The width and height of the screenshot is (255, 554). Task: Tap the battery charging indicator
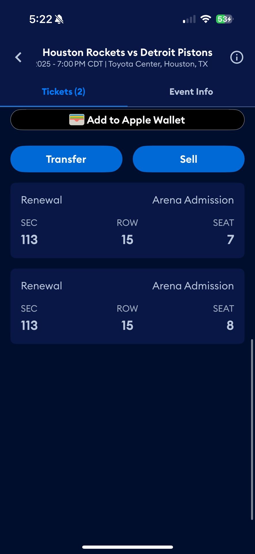224,19
